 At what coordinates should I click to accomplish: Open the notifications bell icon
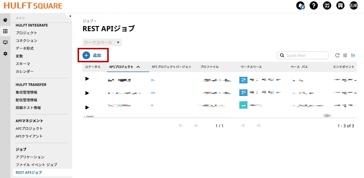(300, 6)
